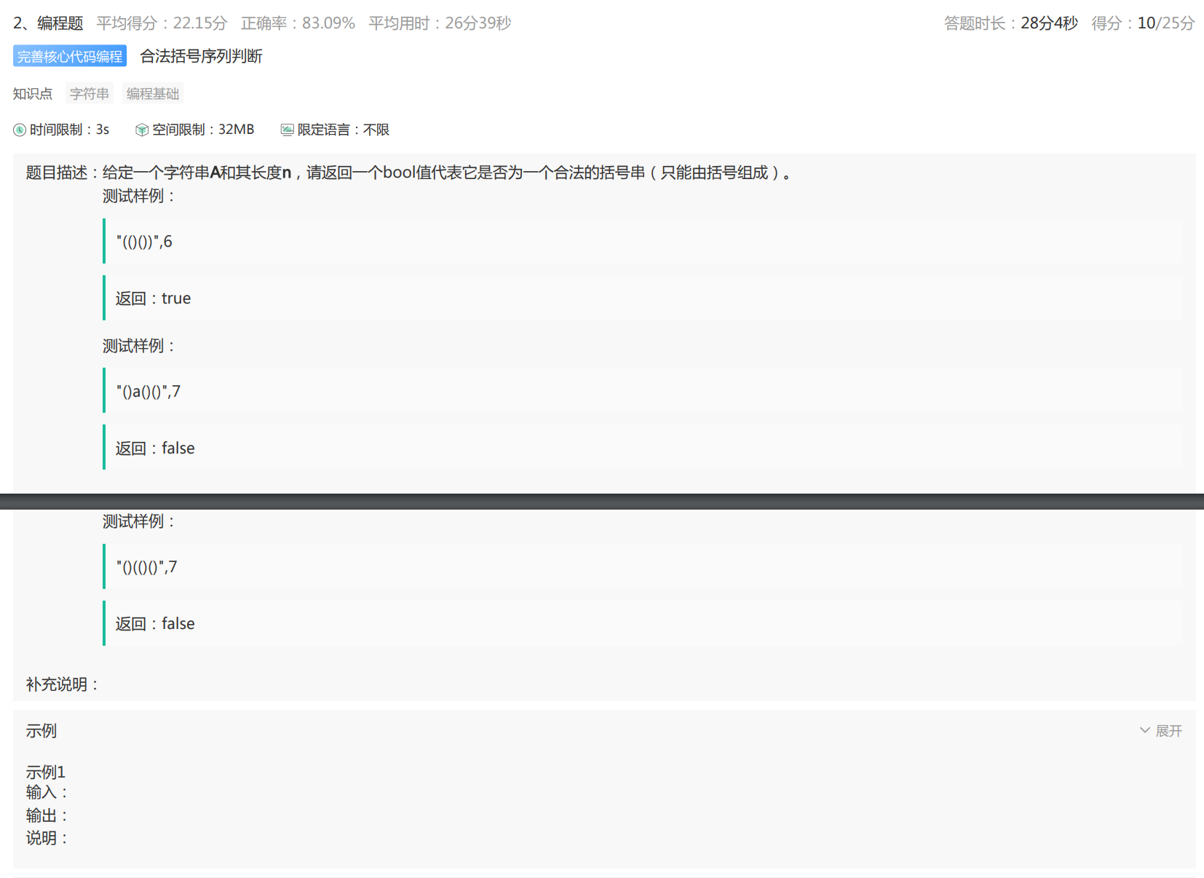
Task: Click the 返回：true result line
Action: tap(153, 298)
